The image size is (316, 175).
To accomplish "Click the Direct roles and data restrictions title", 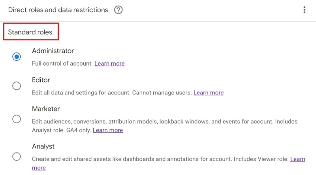I will [58, 10].
